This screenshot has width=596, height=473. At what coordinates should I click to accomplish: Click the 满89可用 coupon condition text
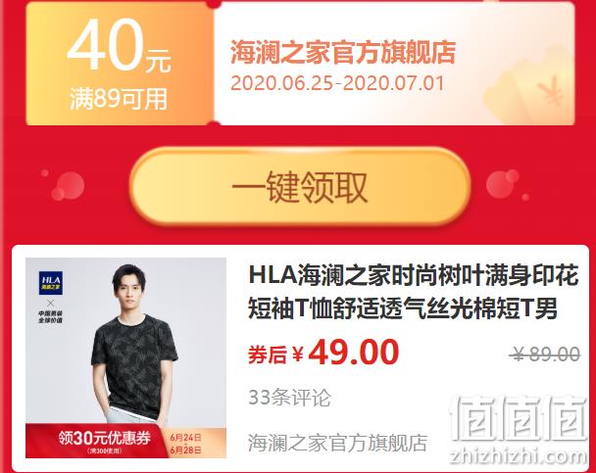click(x=119, y=99)
